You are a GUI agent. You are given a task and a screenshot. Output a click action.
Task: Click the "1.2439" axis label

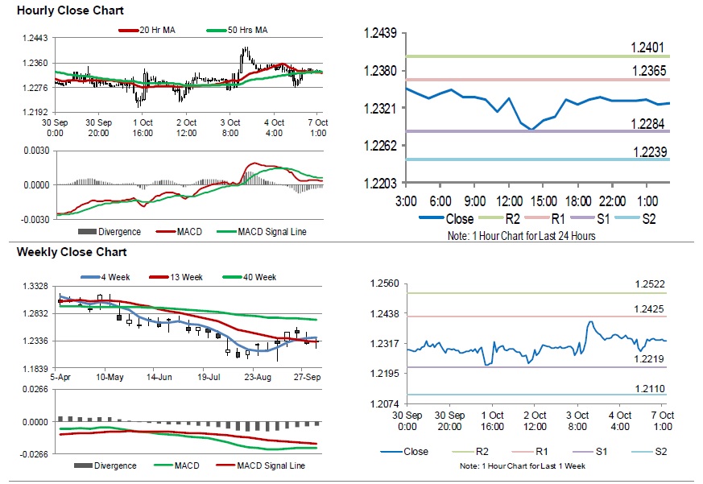pyautogui.click(x=380, y=33)
